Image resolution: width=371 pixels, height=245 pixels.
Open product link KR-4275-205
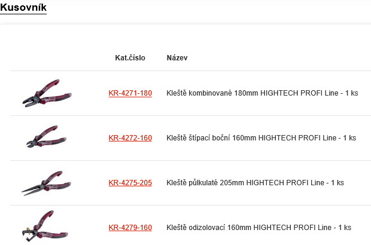click(x=130, y=183)
